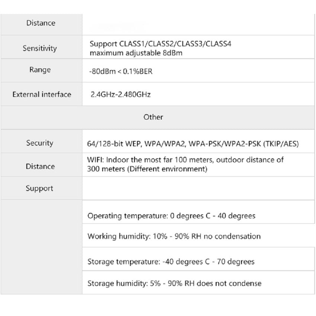316x316 pixels.
Task: Click the Other section header
Action: [153, 117]
